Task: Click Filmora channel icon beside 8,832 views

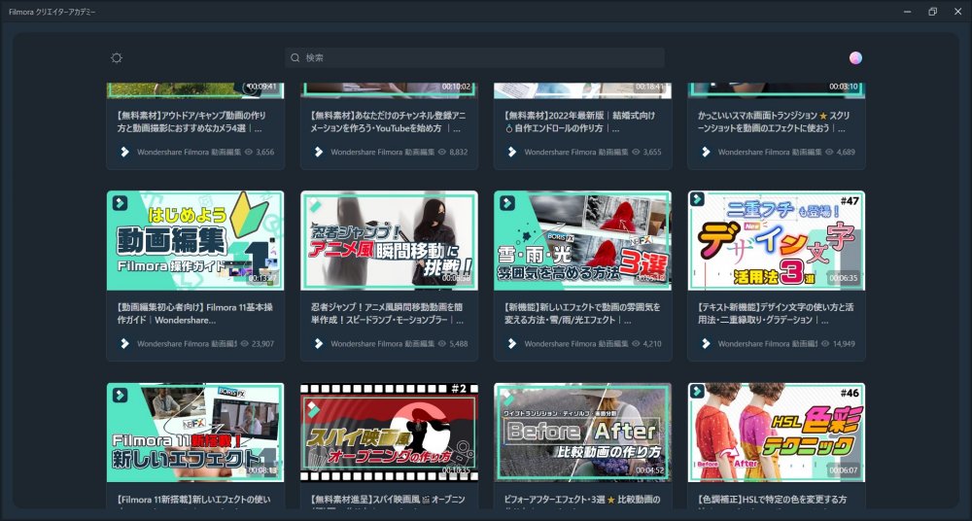Action: (319, 152)
